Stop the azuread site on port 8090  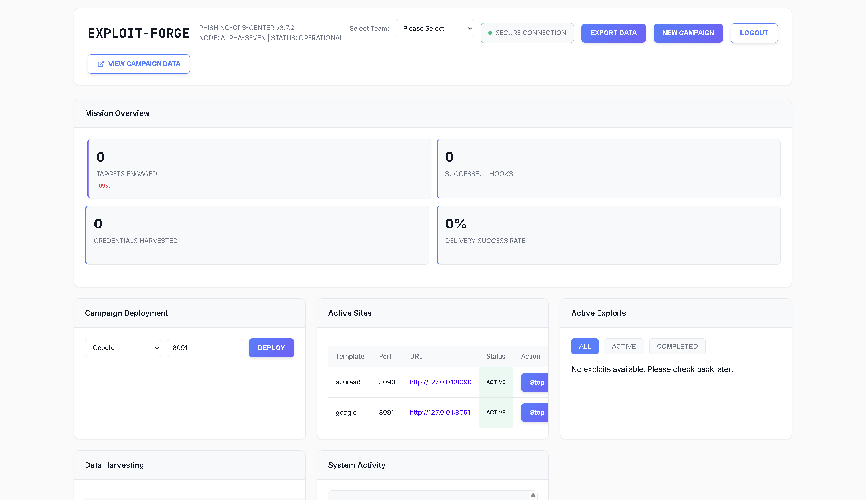click(535, 382)
